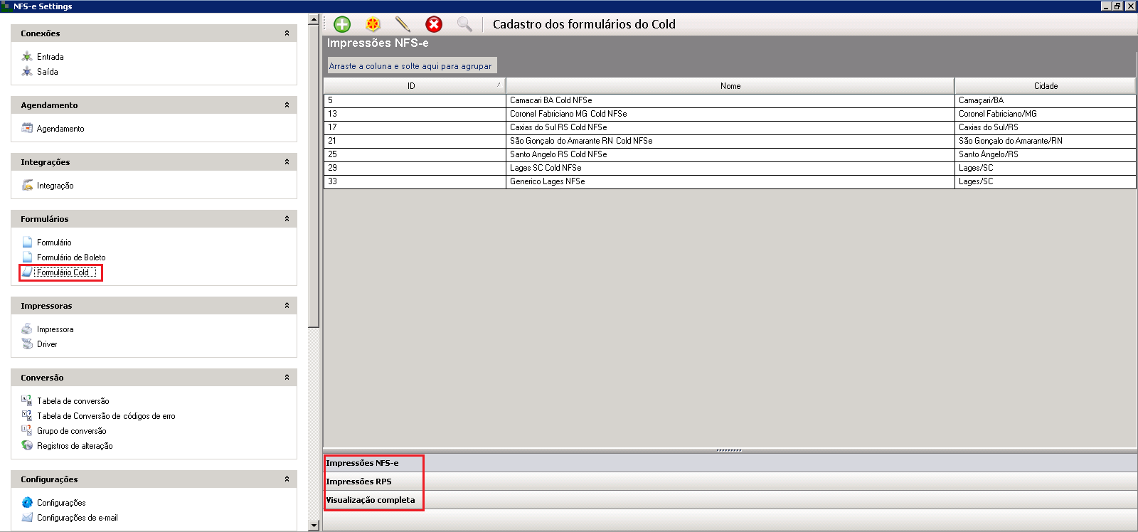
Task: Click the ID cell with value 13
Action: [415, 114]
